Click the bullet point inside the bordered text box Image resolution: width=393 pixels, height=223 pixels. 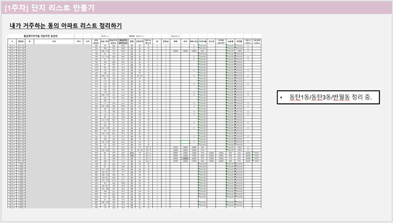coord(281,98)
